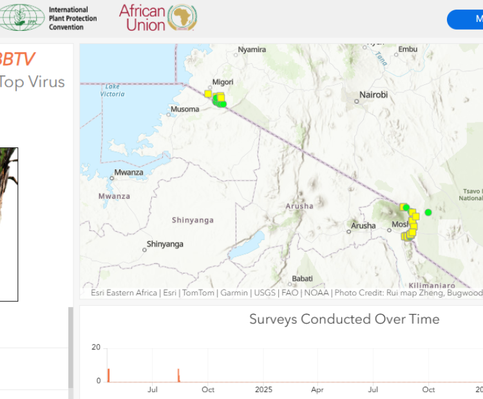The width and height of the screenshot is (483, 399).
Task: Click the Musoma city label
Action: 185,109
